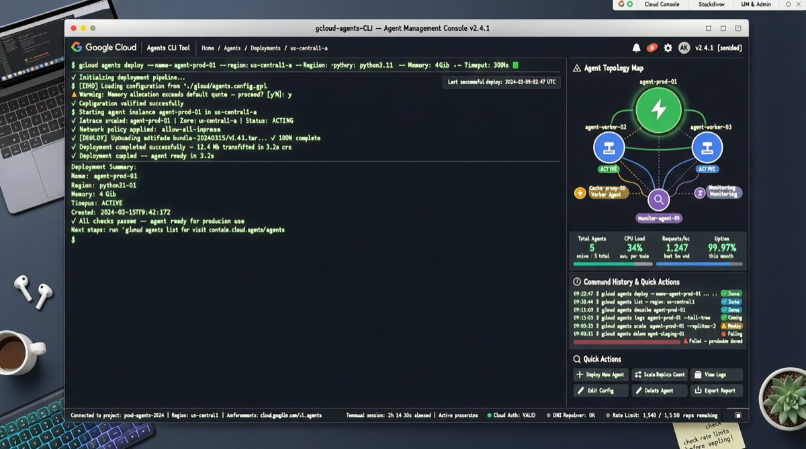The width and height of the screenshot is (806, 449).
Task: Click the blue Requests progress bar
Action: pyautogui.click(x=699, y=264)
